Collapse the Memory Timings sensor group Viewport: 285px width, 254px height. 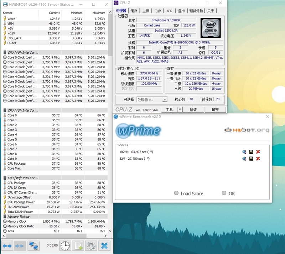(x=18, y=216)
